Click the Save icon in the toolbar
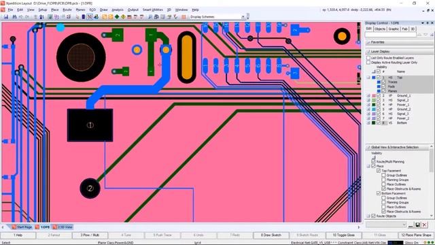The width and height of the screenshot is (435, 245). 6,17
